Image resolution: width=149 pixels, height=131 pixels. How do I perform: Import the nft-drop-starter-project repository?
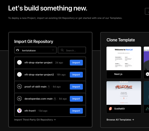[76, 63]
